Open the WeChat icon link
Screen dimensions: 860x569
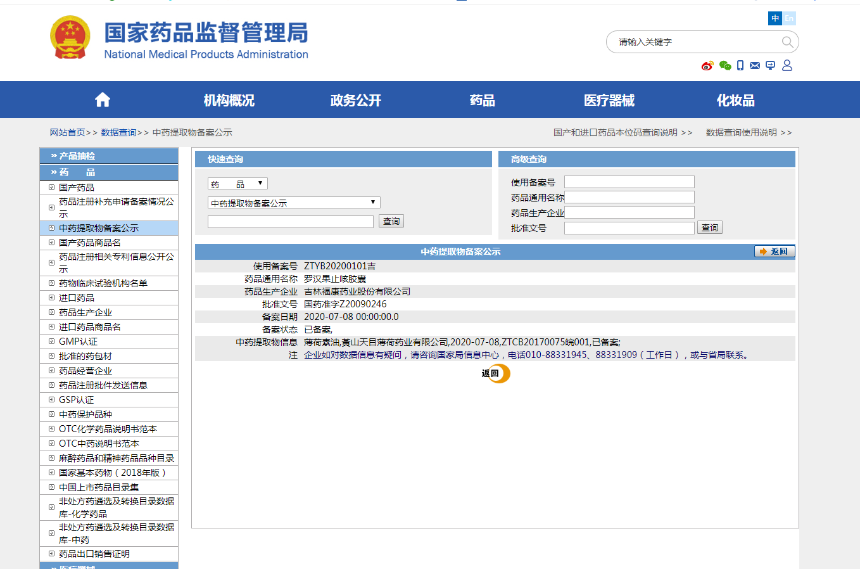725,66
